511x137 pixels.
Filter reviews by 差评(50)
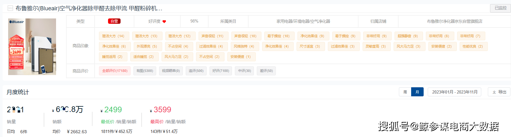point(266,71)
